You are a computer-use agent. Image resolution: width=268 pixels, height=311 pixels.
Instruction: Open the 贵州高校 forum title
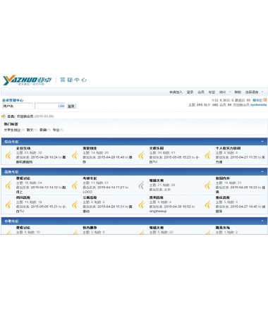click(157, 197)
